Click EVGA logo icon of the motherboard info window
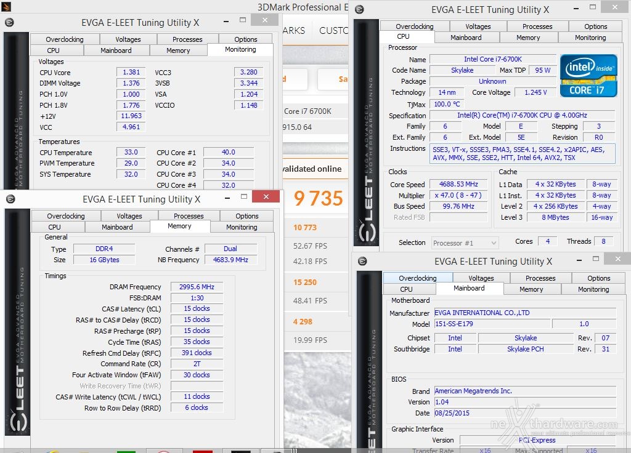The width and height of the screenshot is (631, 453). [x=362, y=261]
